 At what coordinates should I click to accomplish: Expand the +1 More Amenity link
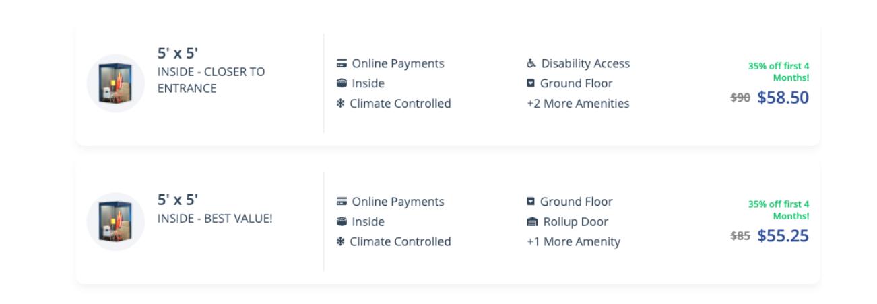pos(573,242)
